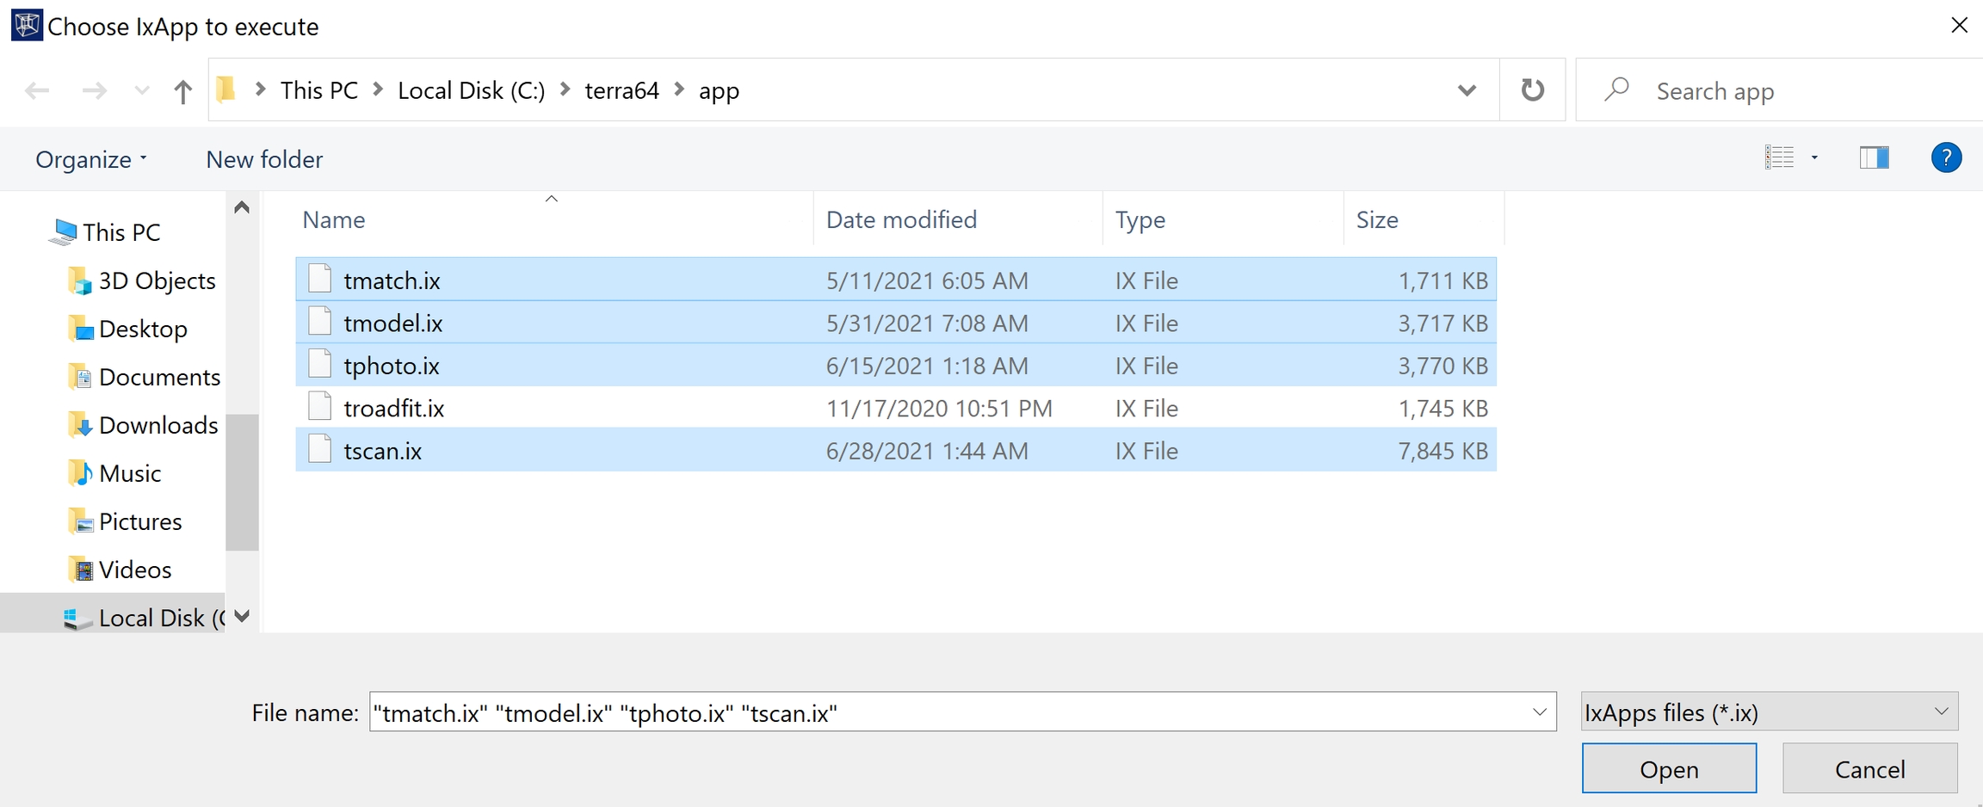Click the change view layout icon

(x=1779, y=158)
